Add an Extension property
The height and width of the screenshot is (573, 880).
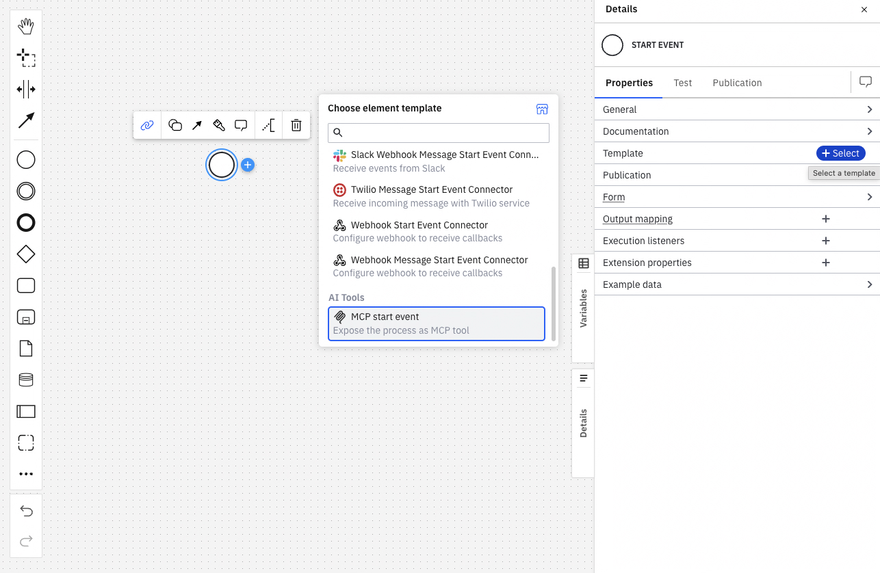tap(826, 263)
